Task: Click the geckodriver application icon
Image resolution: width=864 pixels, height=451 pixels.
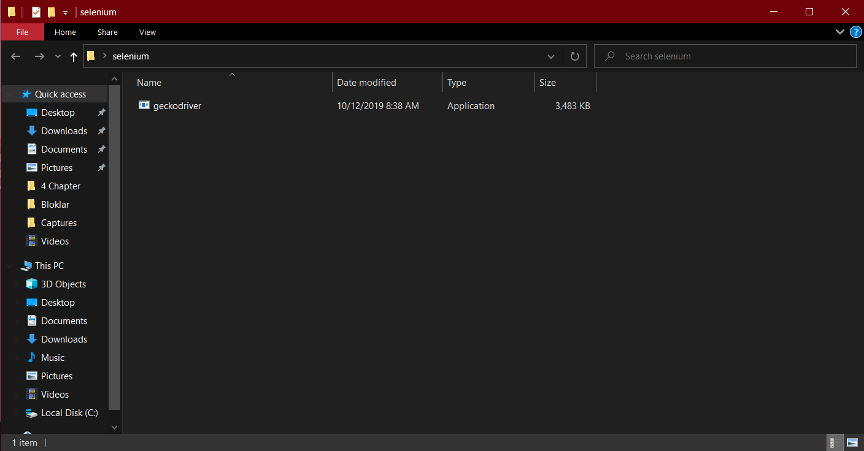Action: 144,105
